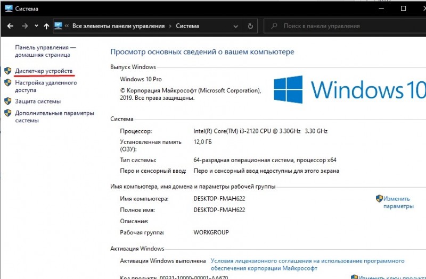Click the Windows 10 logo image
Image resolution: width=426 pixels, height=279 pixels.
click(x=350, y=89)
